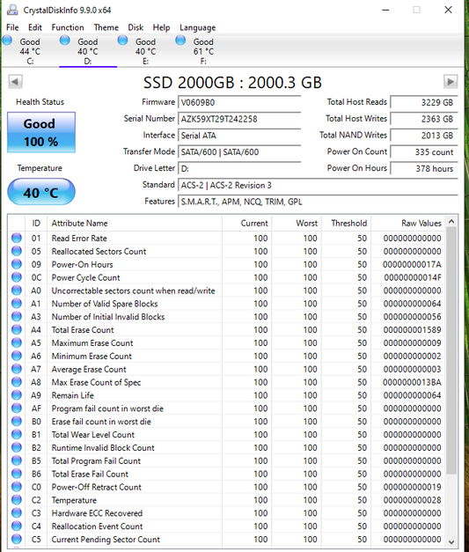Screen dimensions: 469x552
Task: Click status icon of Minimum Erase Count row
Action: tap(17, 356)
